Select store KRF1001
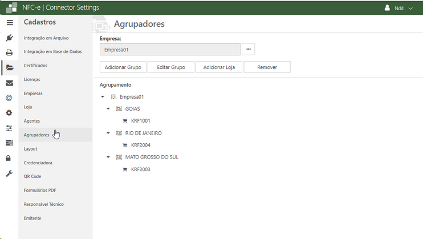 click(x=141, y=121)
